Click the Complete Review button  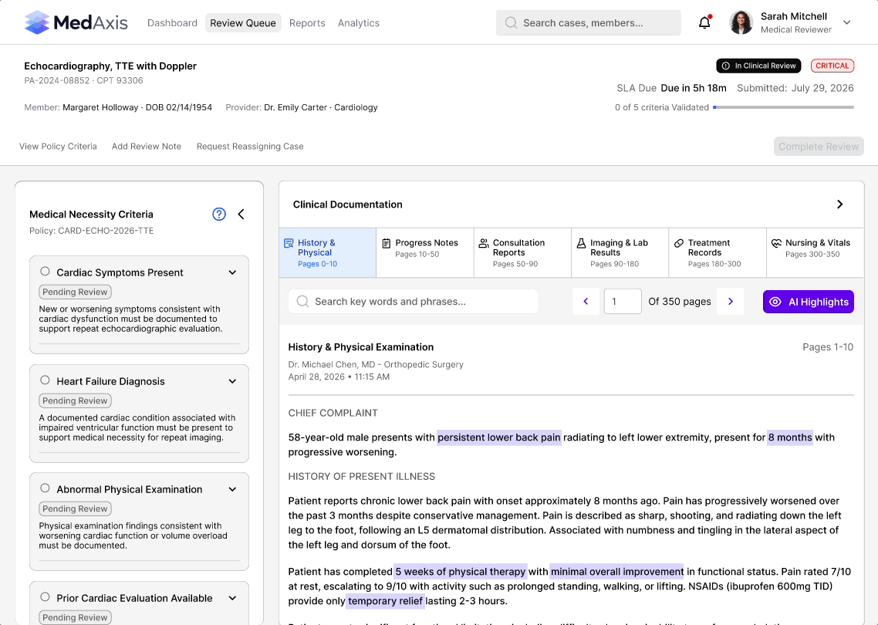pyautogui.click(x=819, y=146)
